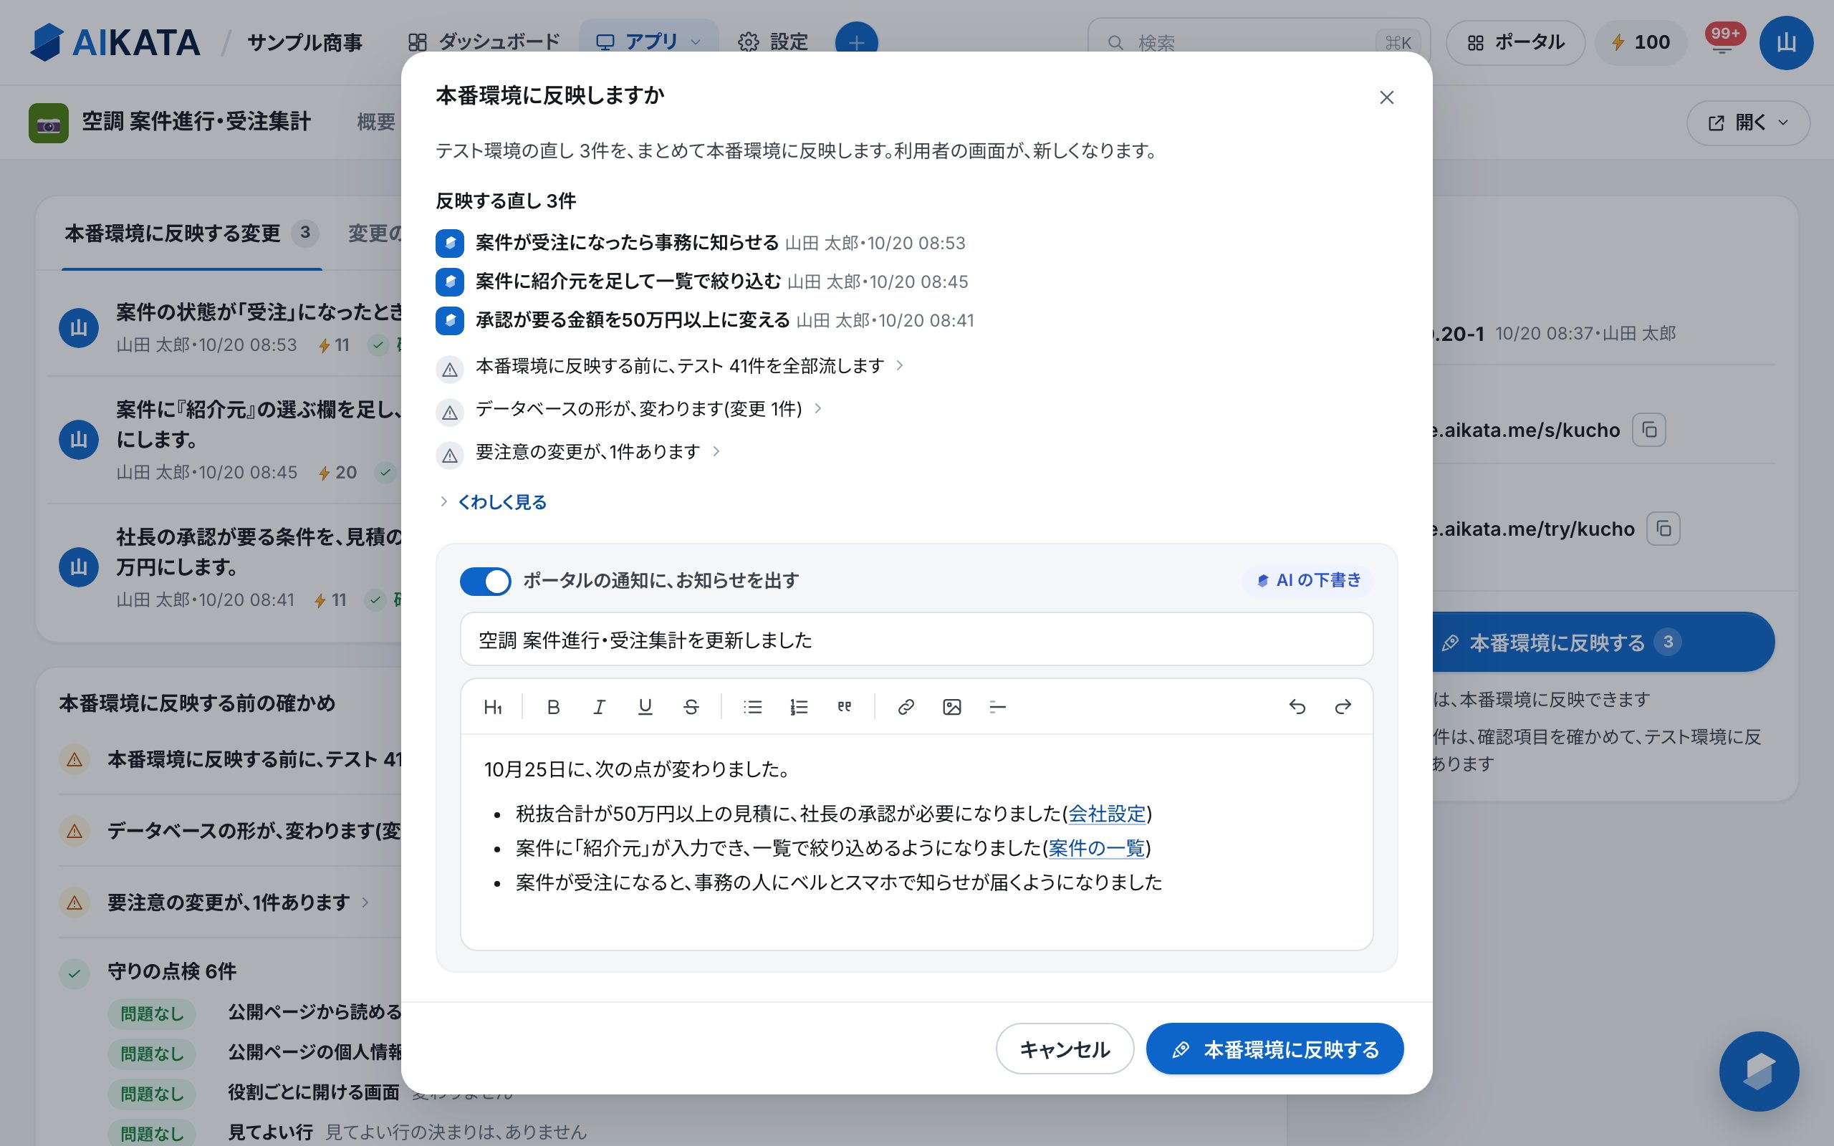Copy the aikata.me/s/kucho URL

[1649, 430]
